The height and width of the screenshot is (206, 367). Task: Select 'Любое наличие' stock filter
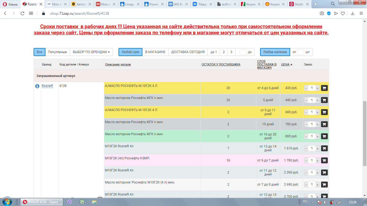click(275, 52)
